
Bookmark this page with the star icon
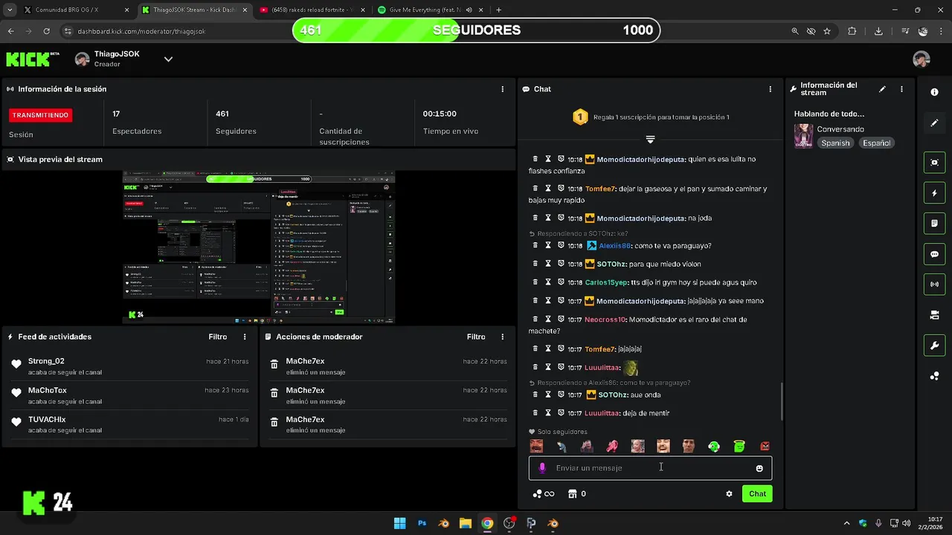tap(827, 31)
